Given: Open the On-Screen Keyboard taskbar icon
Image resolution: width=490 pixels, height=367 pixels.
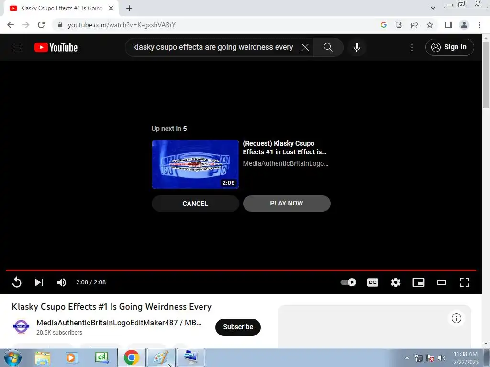Looking at the screenshot, I should coord(190,357).
